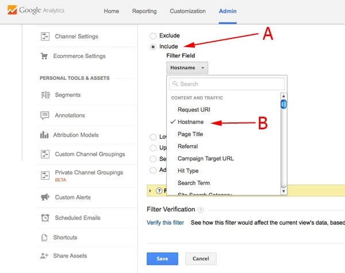Open the Shortcuts link
The width and height of the screenshot is (345, 273).
pos(65,237)
